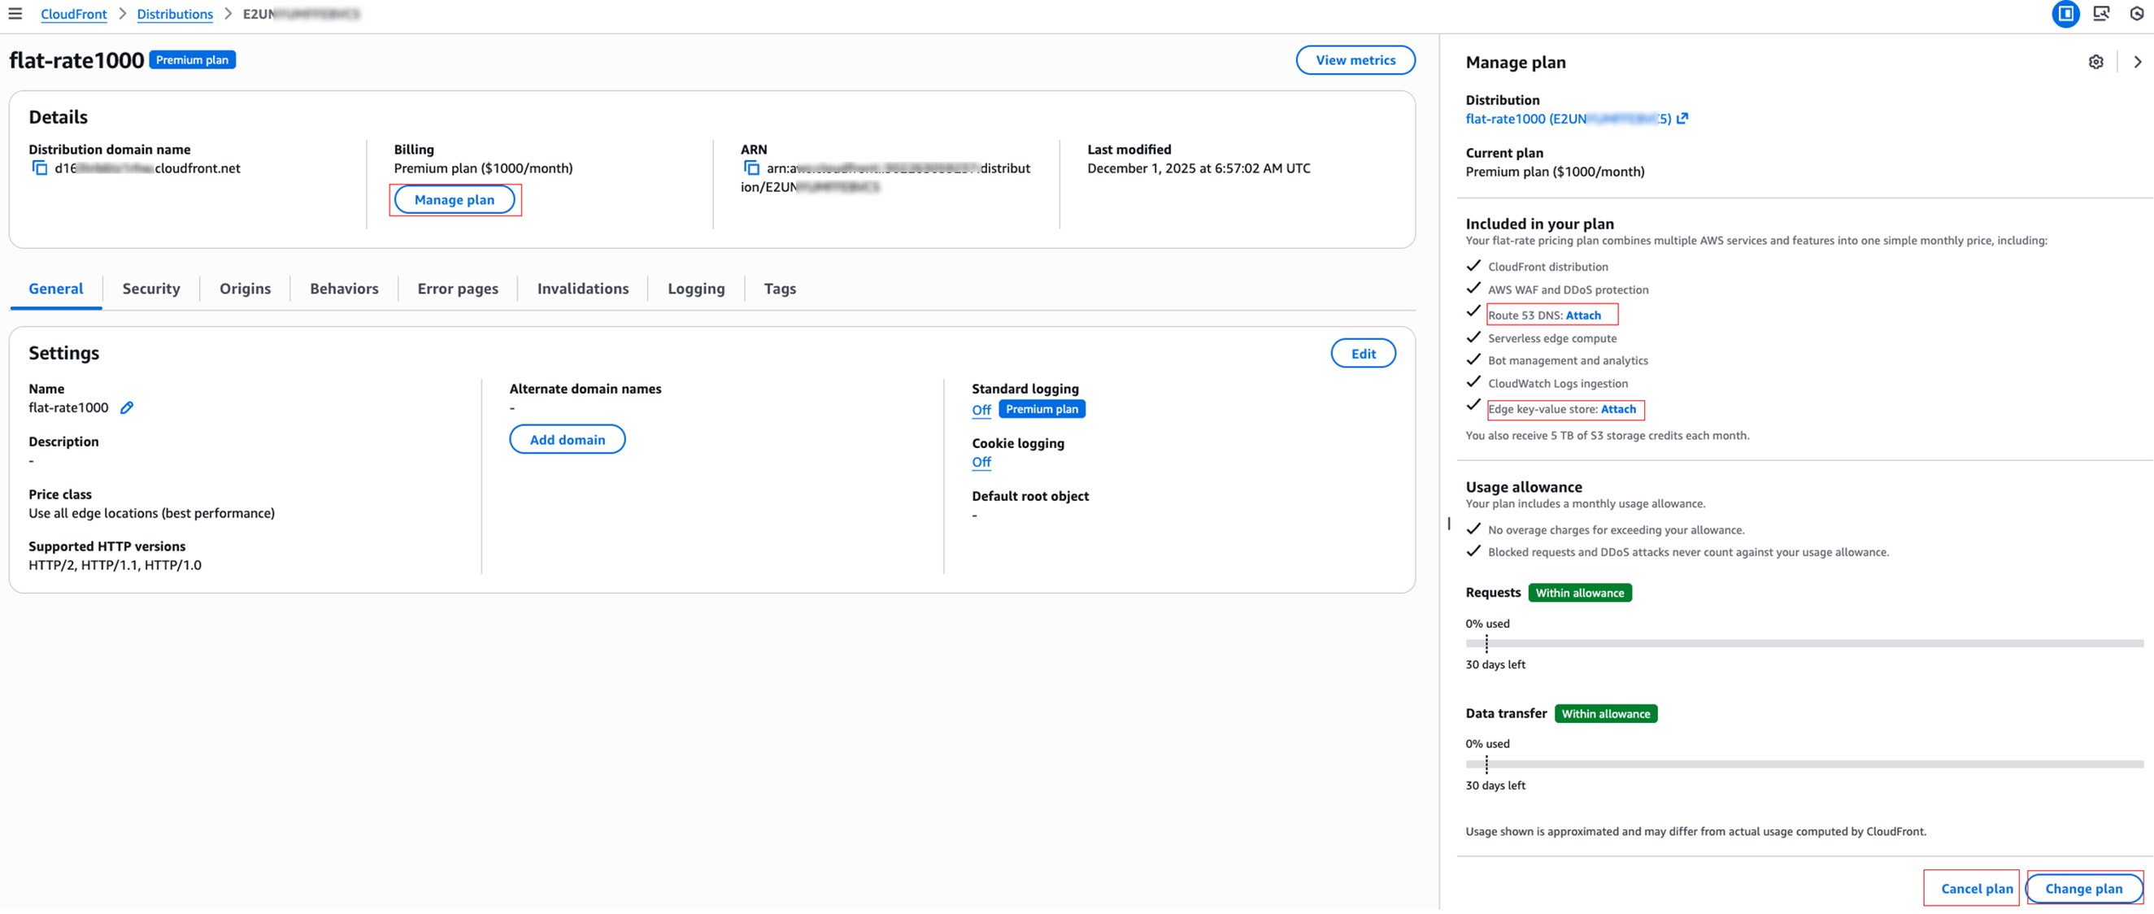Collapse the Manage plan panel chevron
2154x914 pixels.
(x=2136, y=62)
